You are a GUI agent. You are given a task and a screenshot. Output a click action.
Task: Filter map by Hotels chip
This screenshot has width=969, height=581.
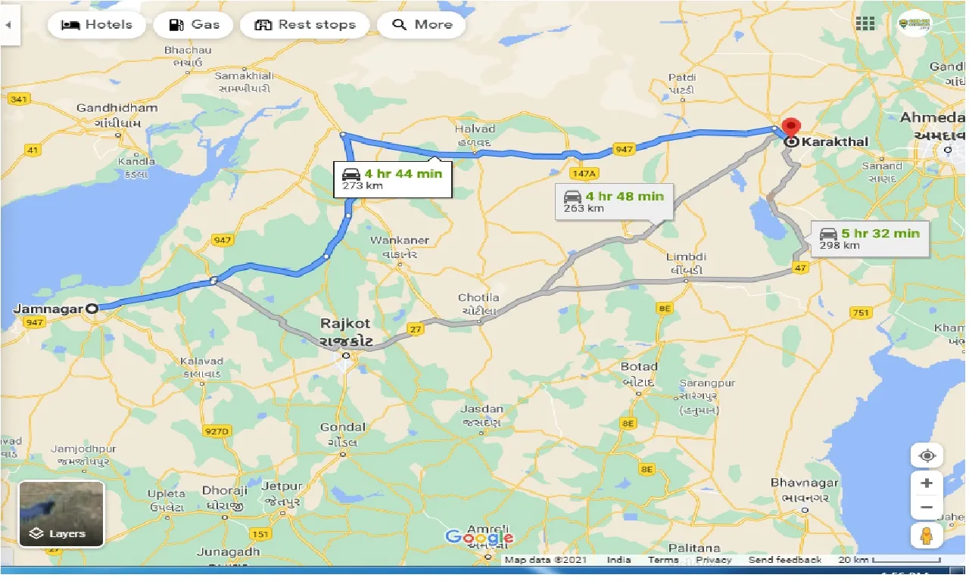[x=96, y=24]
